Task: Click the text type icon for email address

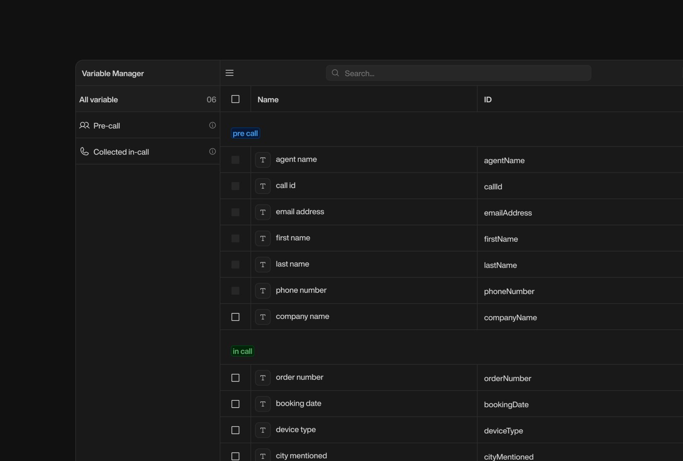Action: pyautogui.click(x=263, y=212)
